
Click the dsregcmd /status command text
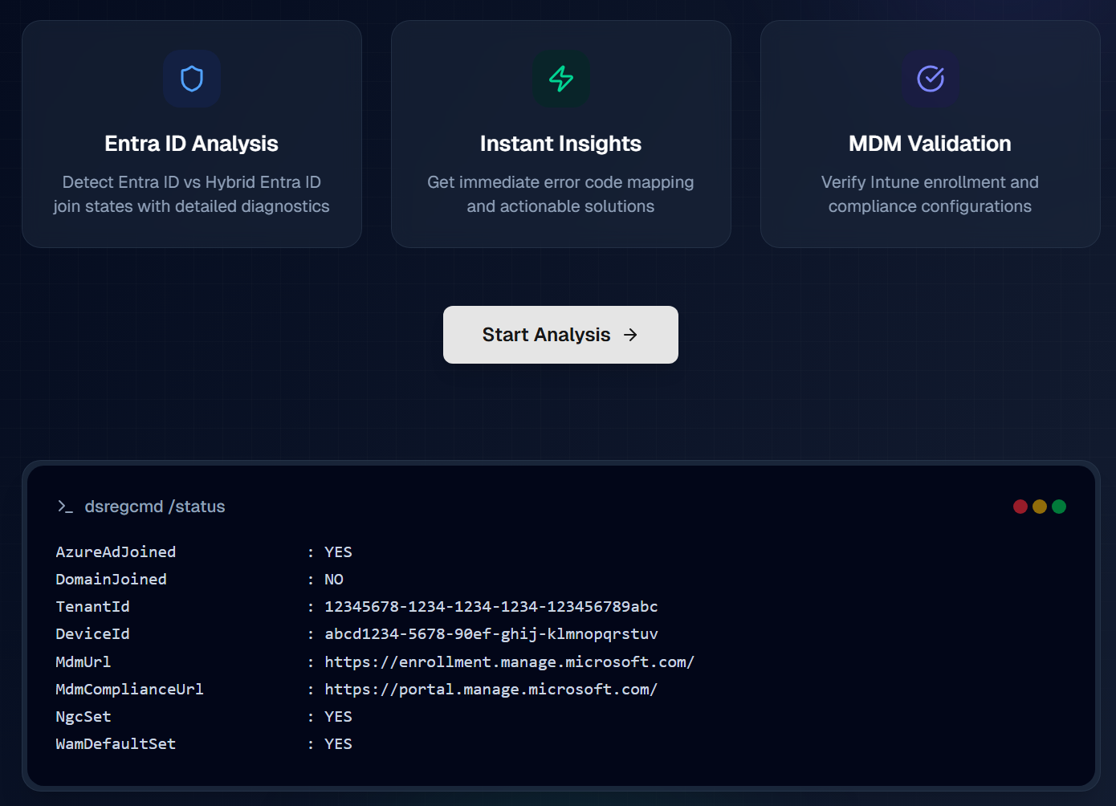155,507
